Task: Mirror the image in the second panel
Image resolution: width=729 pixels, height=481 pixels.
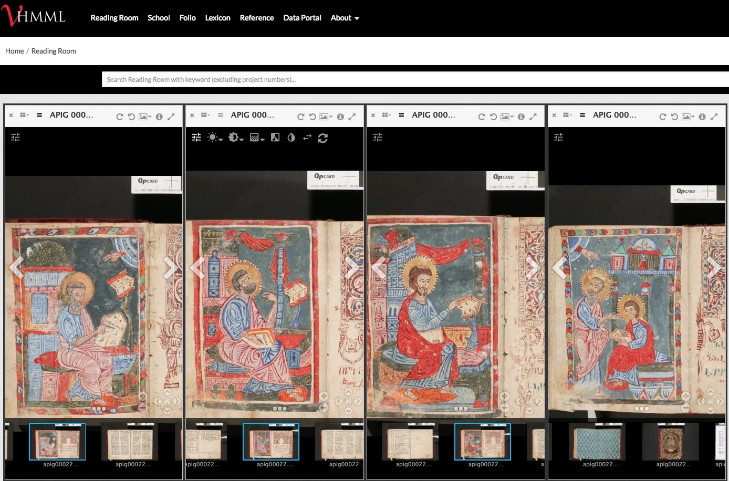Action: (307, 138)
